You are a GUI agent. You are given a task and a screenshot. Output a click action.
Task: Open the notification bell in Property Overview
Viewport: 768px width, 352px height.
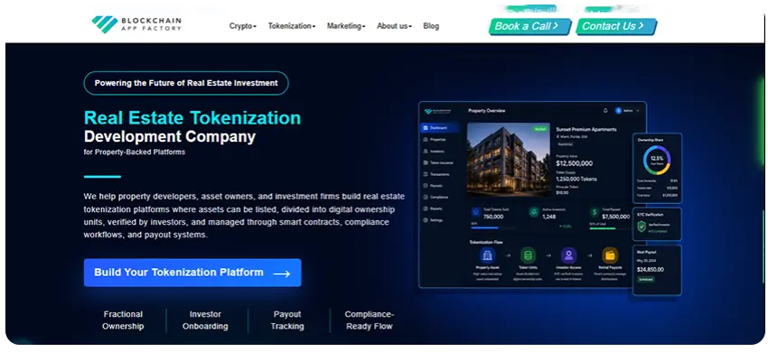pos(605,111)
